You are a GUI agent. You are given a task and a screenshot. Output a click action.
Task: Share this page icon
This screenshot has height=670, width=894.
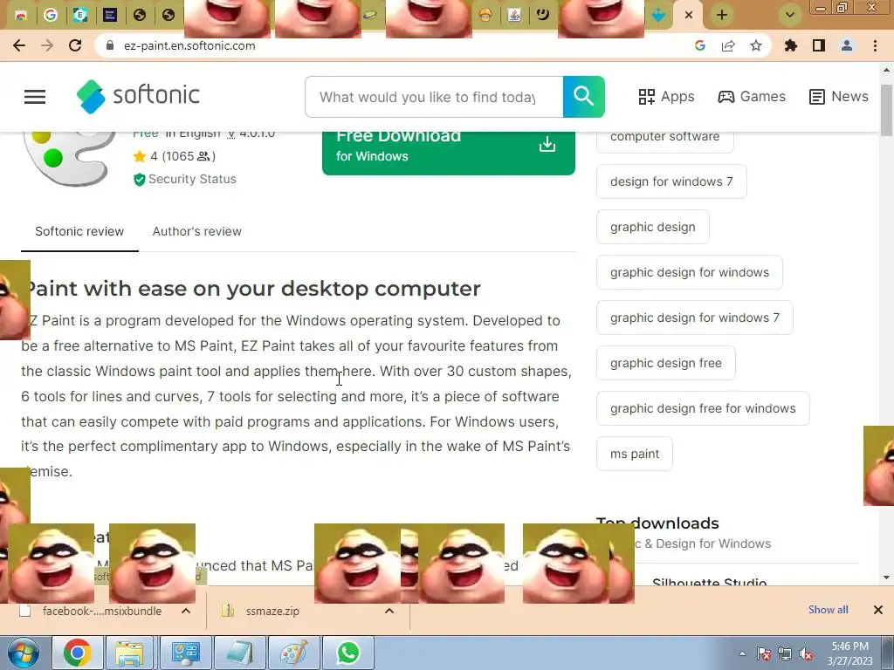pos(728,45)
